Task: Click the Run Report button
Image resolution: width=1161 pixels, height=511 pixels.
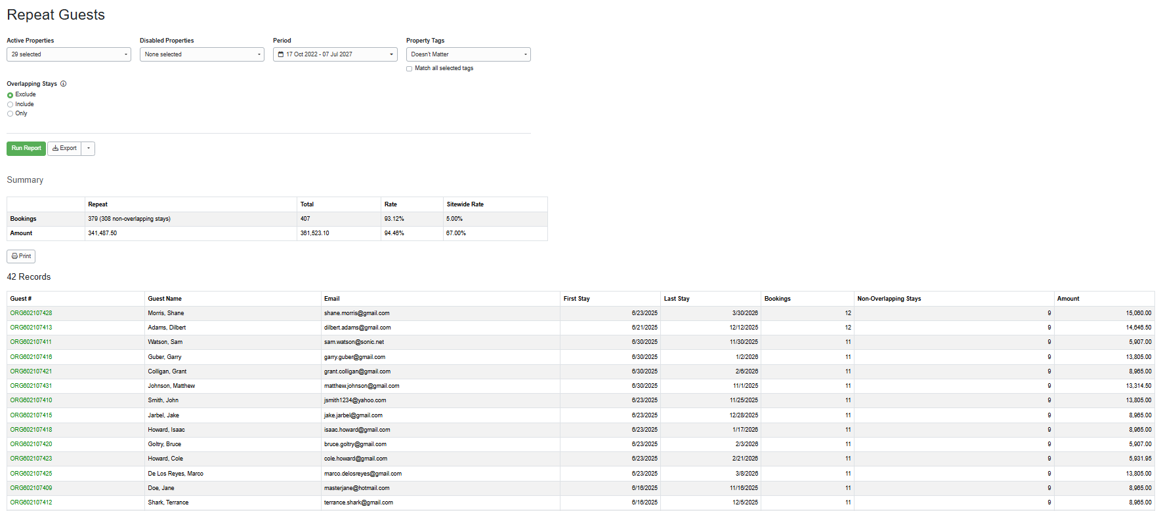Action: click(26, 149)
